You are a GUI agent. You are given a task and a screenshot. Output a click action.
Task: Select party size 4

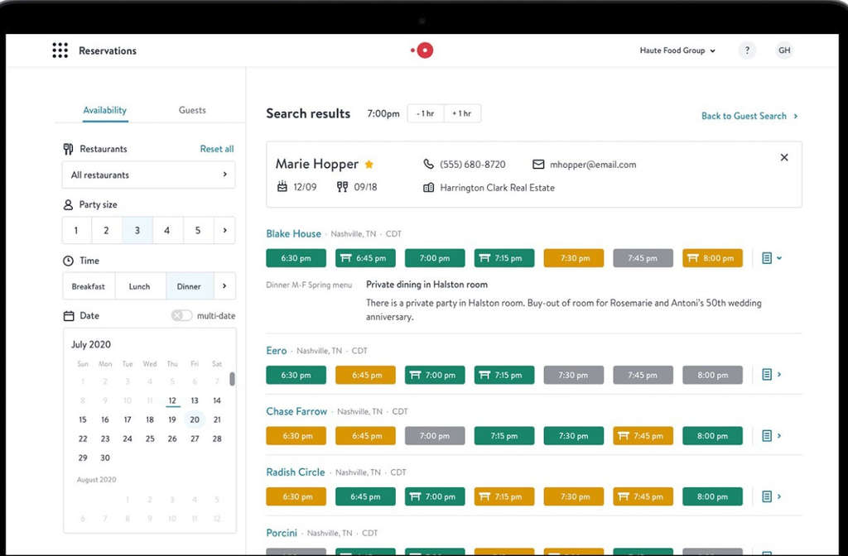tap(167, 230)
